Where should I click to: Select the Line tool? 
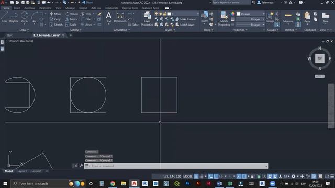(x=5, y=17)
